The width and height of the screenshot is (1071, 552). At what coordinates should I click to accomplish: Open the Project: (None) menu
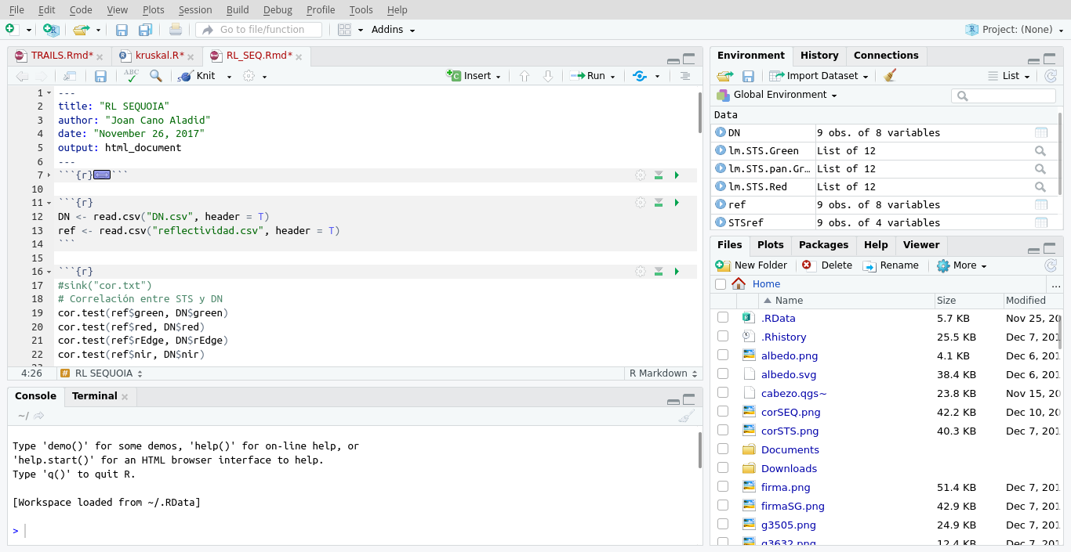click(x=1015, y=30)
